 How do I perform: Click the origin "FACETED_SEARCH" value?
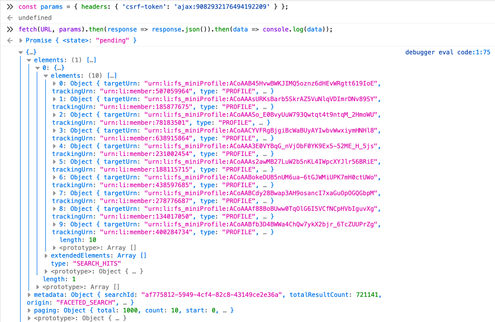(x=86, y=302)
